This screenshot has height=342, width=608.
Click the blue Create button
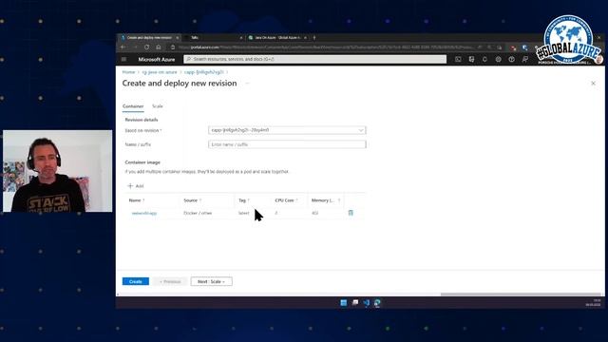coord(136,281)
